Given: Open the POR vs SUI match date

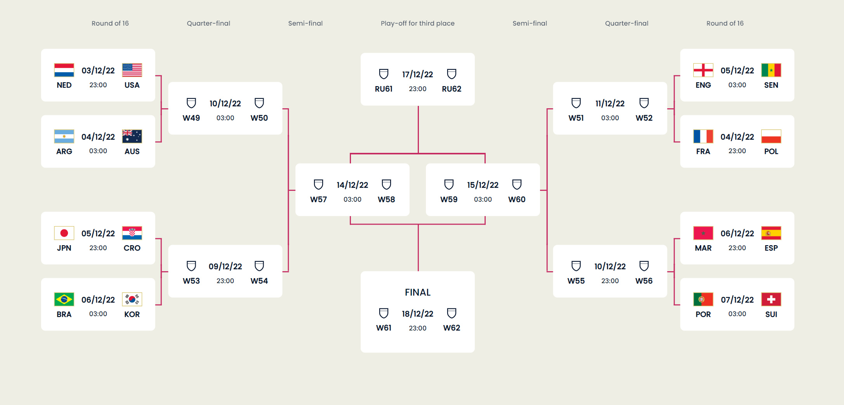Looking at the screenshot, I should [x=737, y=300].
